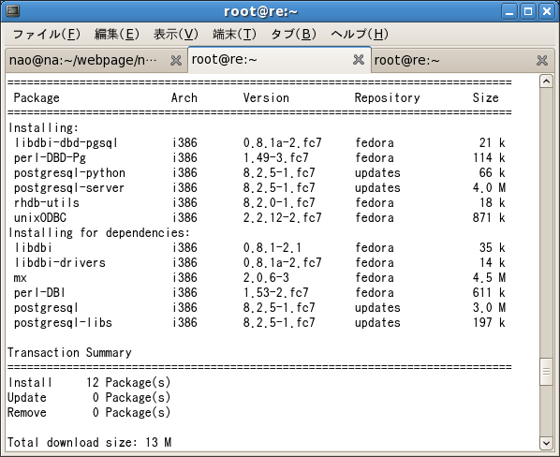Close the middle root@re:~ tab
The width and height of the screenshot is (560, 457).
359,60
